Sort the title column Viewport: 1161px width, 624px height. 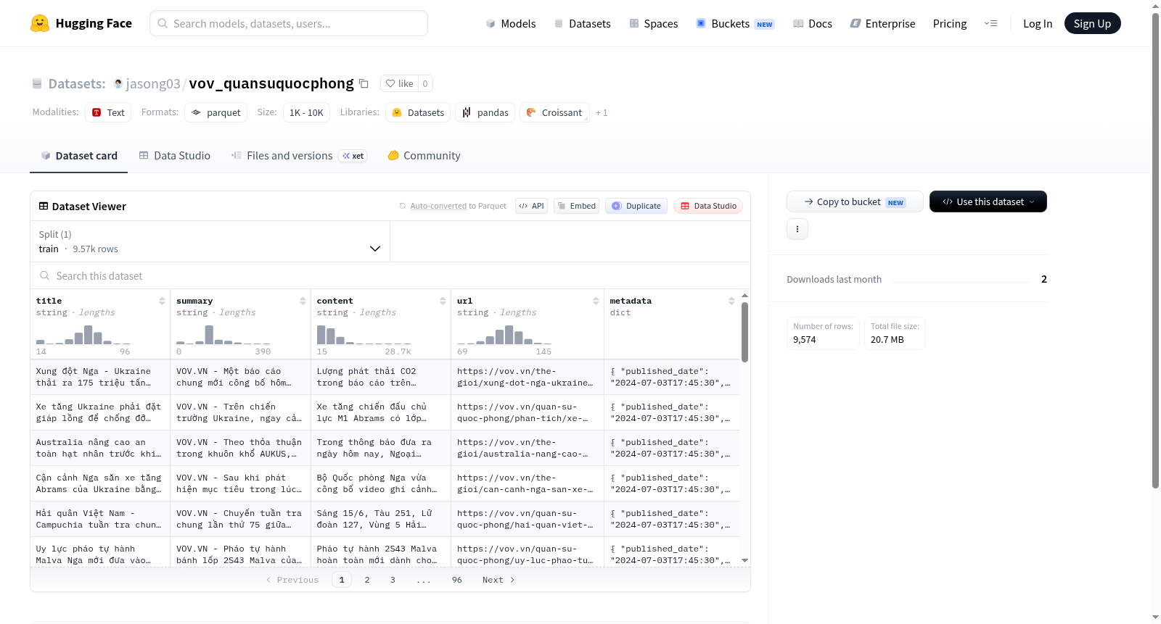click(162, 301)
